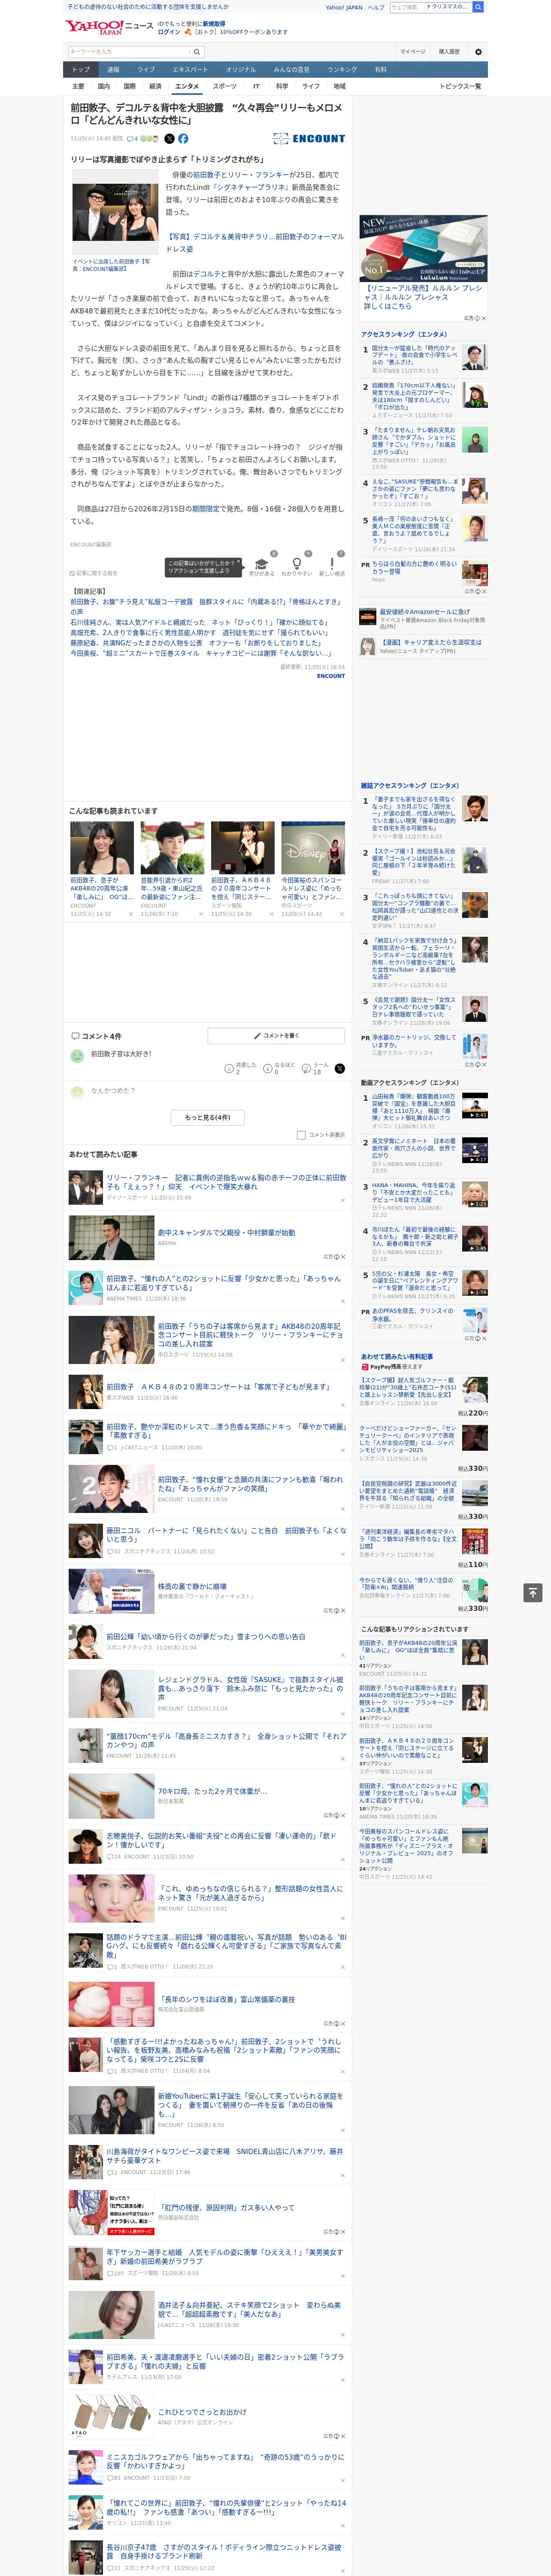
Task: Select the 経済 category
Action: click(x=155, y=86)
